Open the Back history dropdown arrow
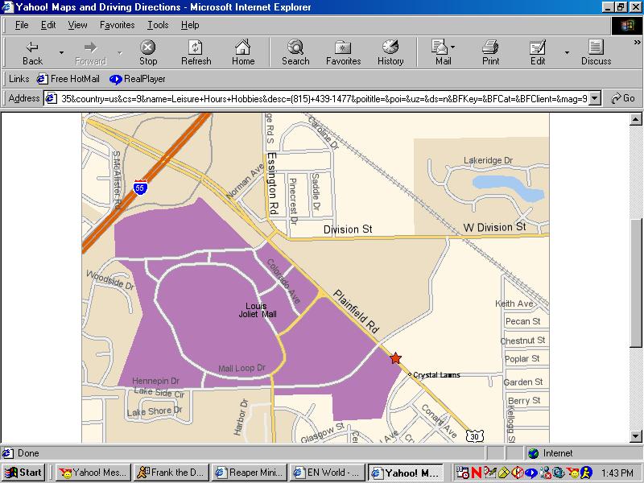 pyautogui.click(x=61, y=53)
